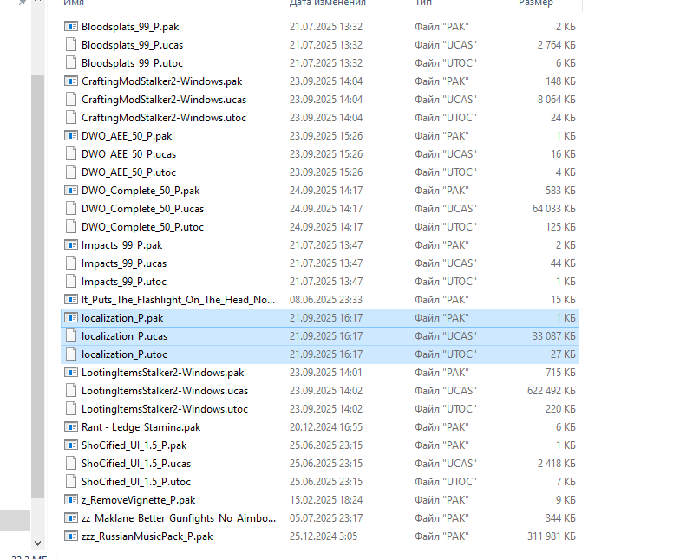Click size value 2 764 КБ
Viewport: 680px width, 559px height.
coord(557,45)
